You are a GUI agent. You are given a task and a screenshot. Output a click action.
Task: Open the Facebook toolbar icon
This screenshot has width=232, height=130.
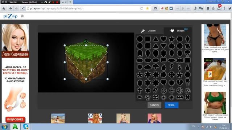pos(224,8)
